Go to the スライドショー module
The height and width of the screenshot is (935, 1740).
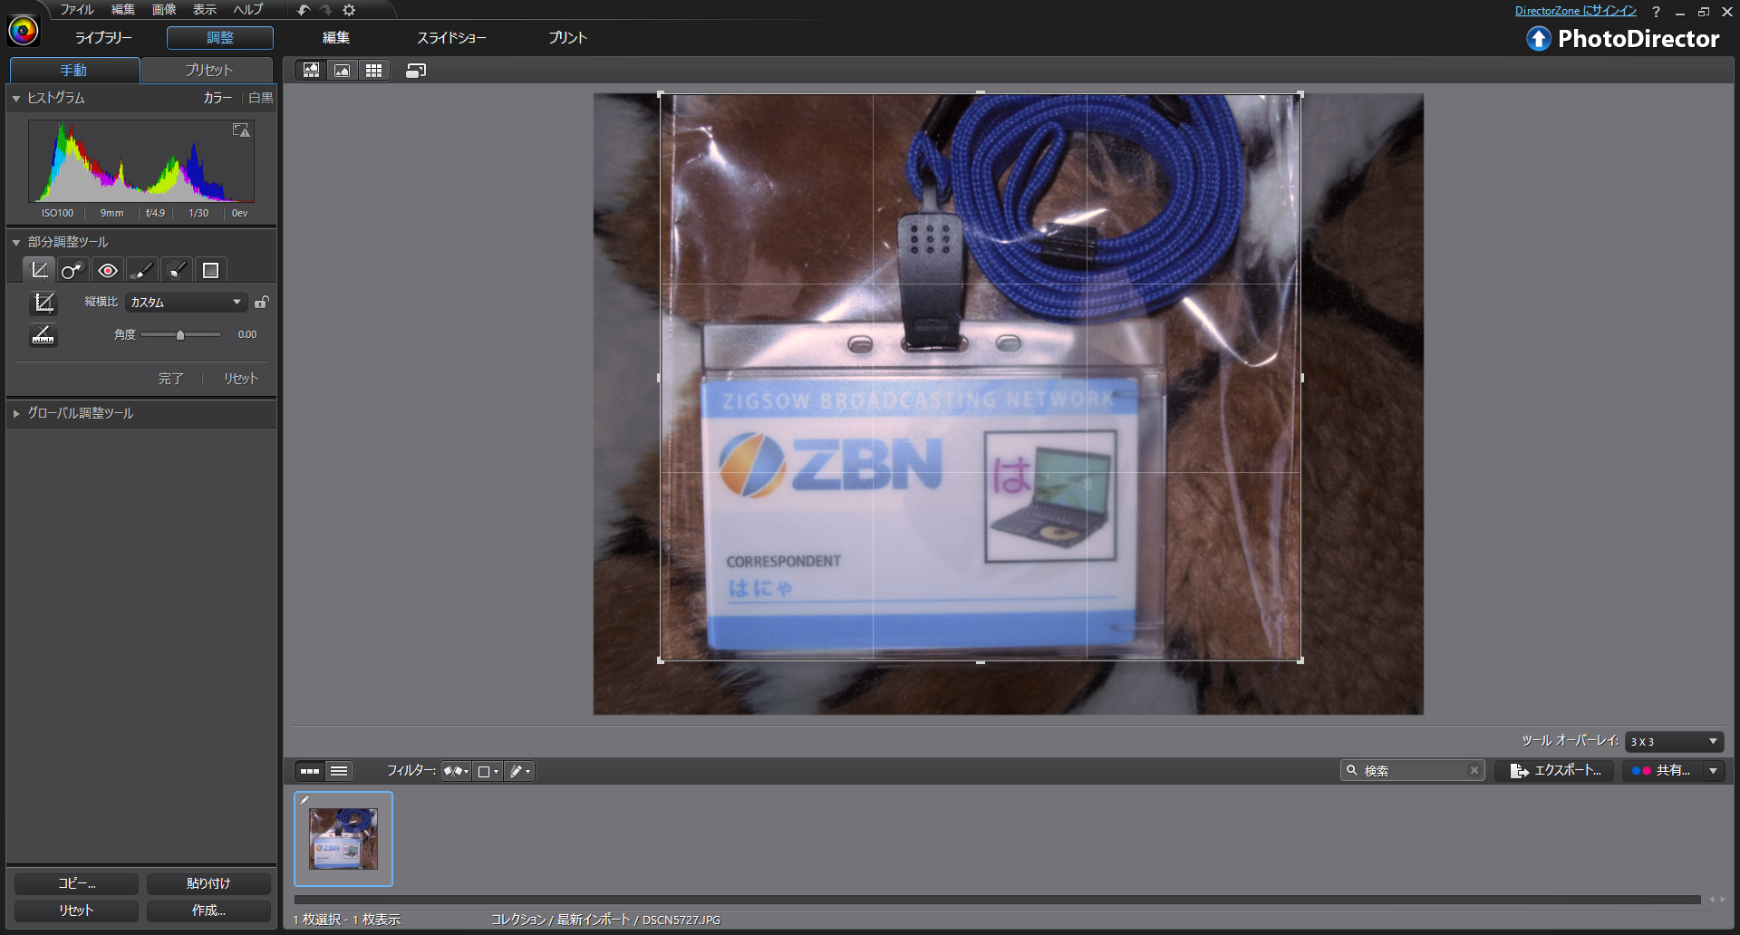pos(451,38)
